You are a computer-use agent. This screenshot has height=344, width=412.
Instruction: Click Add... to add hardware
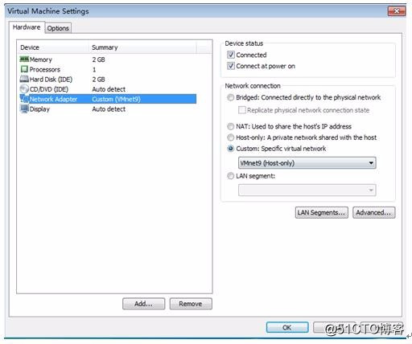pyautogui.click(x=144, y=304)
